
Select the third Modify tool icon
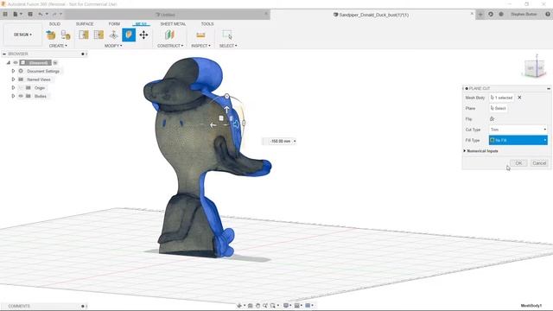pyautogui.click(x=113, y=35)
